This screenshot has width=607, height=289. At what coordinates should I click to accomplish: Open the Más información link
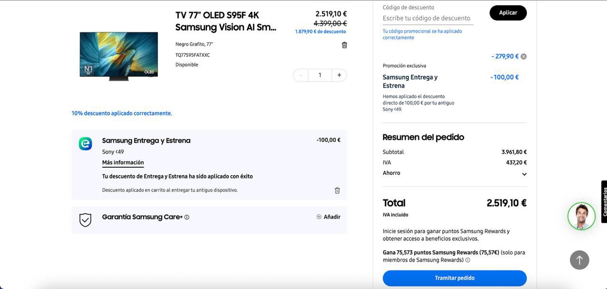(123, 163)
